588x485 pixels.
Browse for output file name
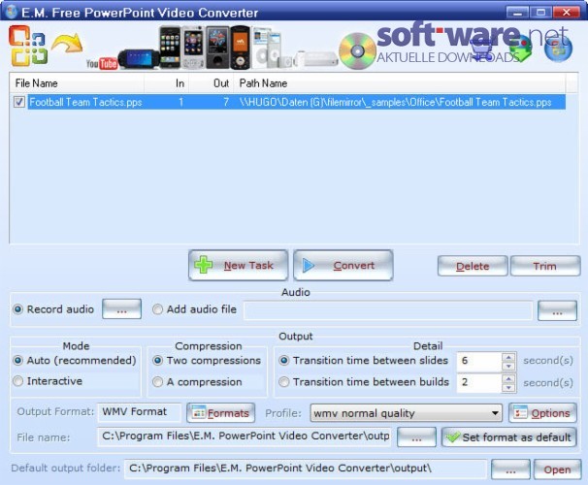point(416,437)
